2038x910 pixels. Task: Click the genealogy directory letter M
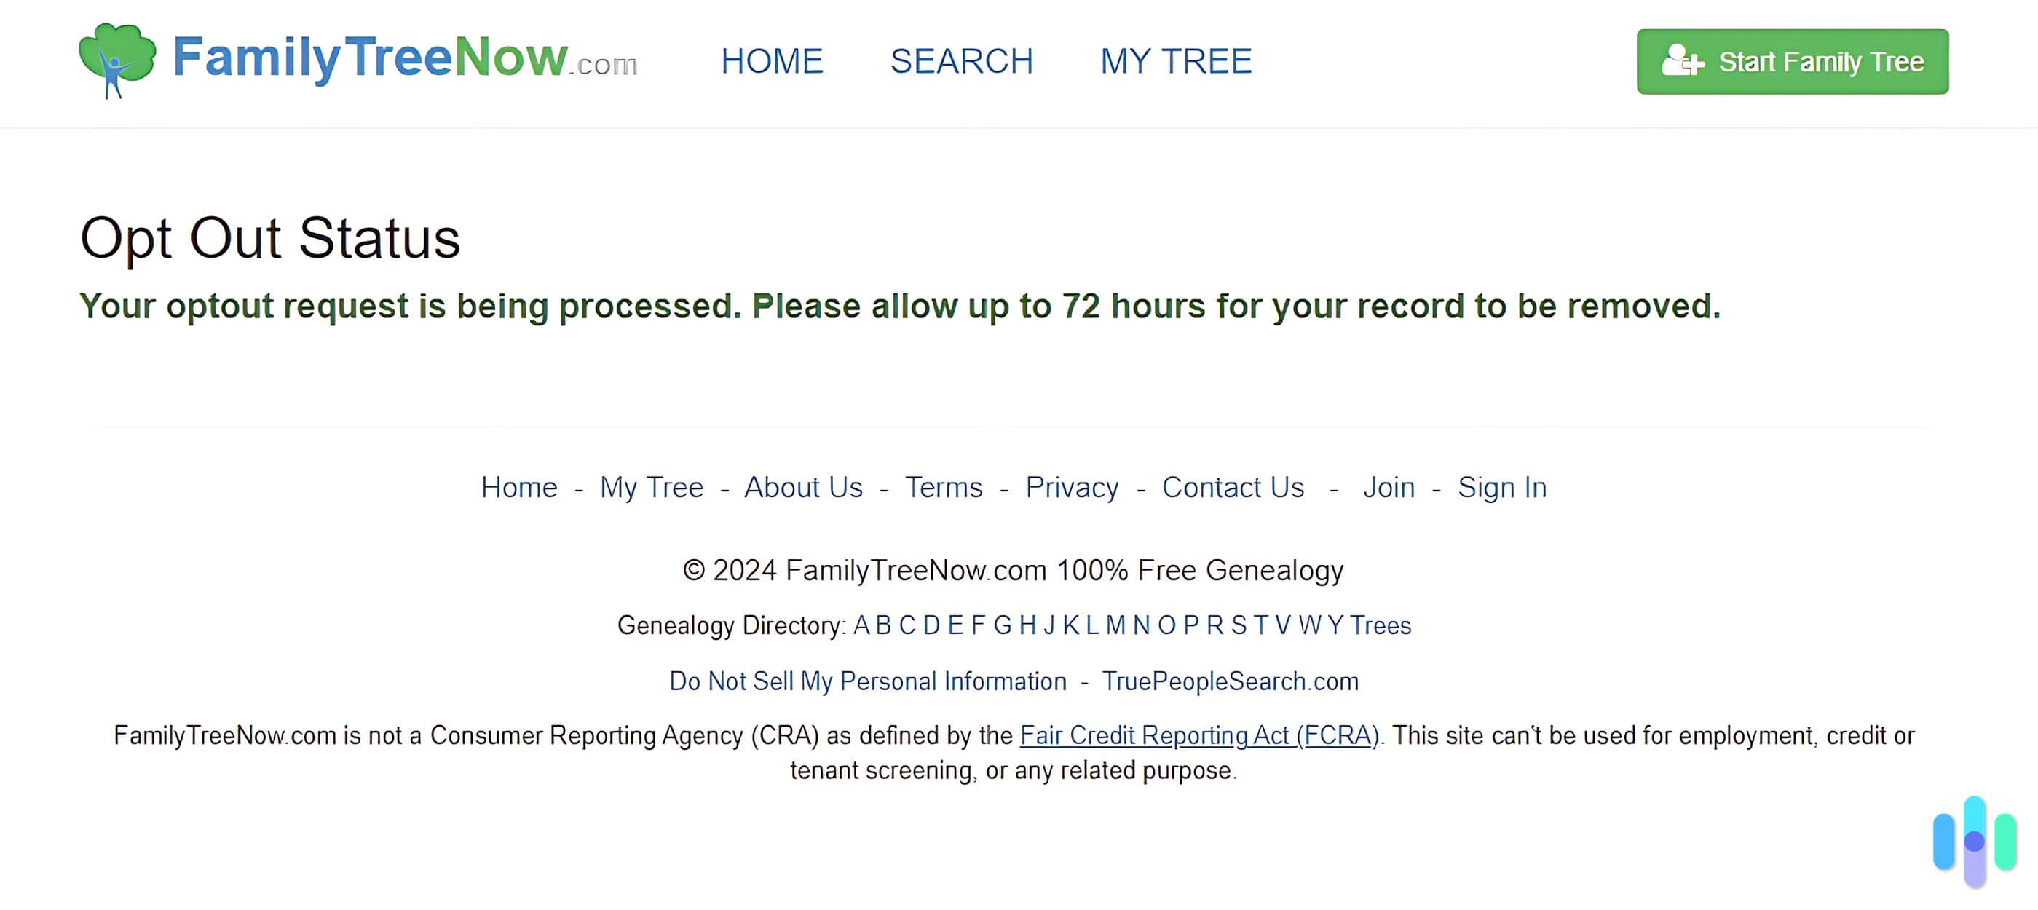coord(1115,625)
